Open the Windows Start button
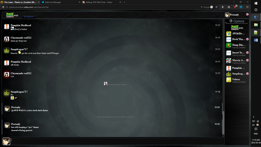The image size is (261, 147). pos(256,3)
